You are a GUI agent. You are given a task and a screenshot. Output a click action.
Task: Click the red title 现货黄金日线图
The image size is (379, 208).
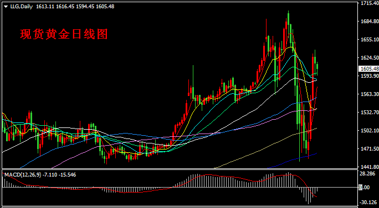pos(64,35)
